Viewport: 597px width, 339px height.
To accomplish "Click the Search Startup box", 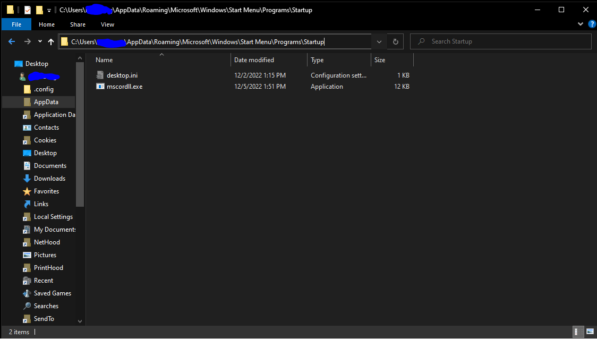I will [500, 41].
